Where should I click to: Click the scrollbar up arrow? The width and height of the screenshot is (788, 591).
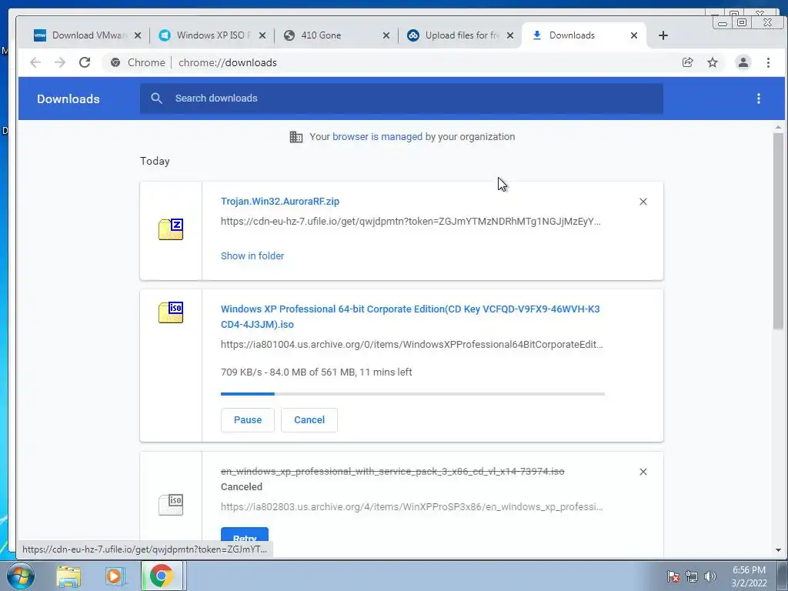click(x=778, y=128)
